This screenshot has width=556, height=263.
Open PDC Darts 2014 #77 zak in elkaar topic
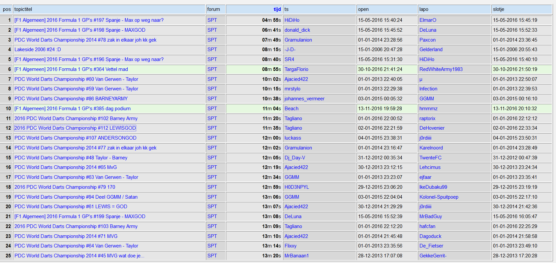coord(85,148)
